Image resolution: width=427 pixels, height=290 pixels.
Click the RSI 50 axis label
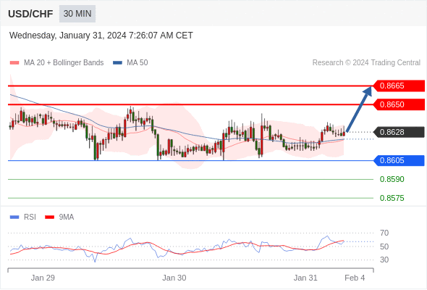click(x=384, y=247)
